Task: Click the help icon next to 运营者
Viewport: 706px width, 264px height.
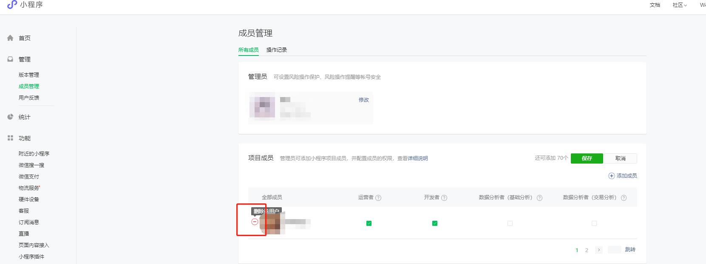Action: coord(378,198)
